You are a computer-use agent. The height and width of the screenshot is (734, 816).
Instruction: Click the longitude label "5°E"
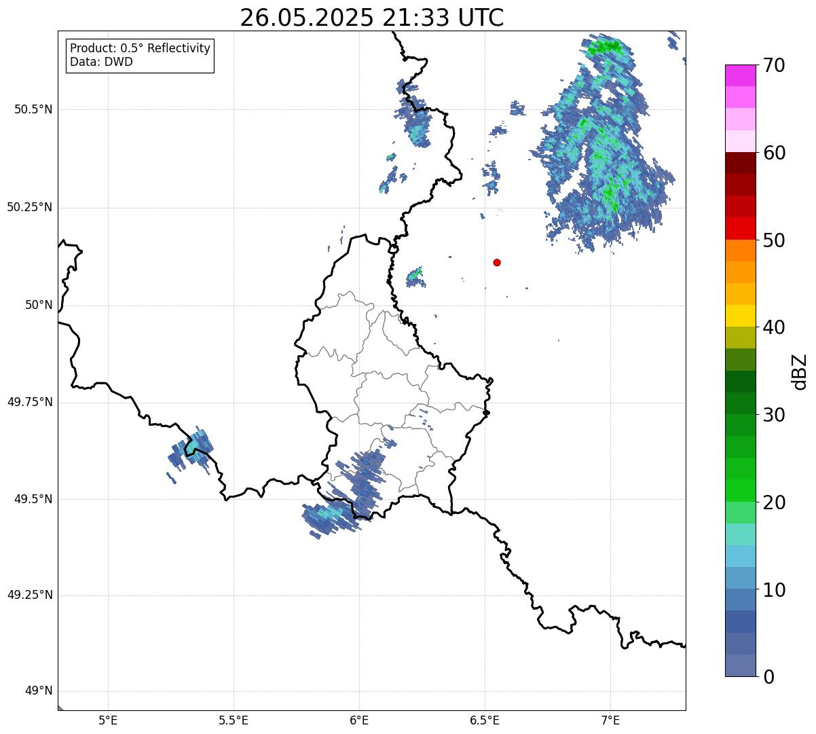pos(108,720)
